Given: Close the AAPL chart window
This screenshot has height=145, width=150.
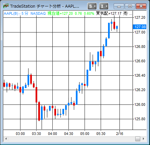Looking at the screenshot, I should (141, 6).
